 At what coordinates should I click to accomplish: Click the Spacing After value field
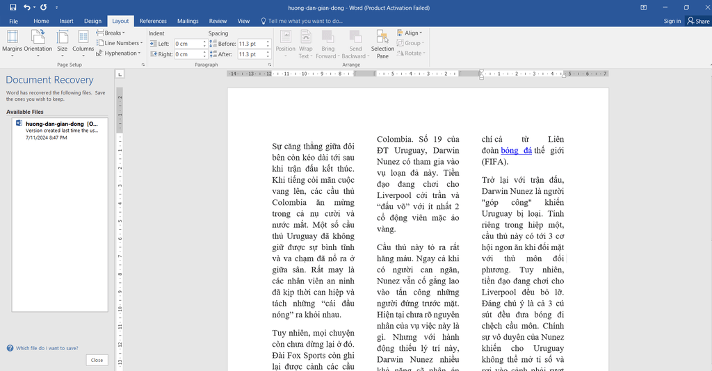[251, 54]
